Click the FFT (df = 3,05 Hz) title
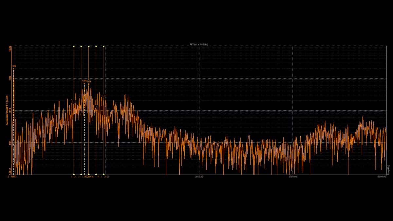The height and width of the screenshot is (221, 393). tap(199, 44)
